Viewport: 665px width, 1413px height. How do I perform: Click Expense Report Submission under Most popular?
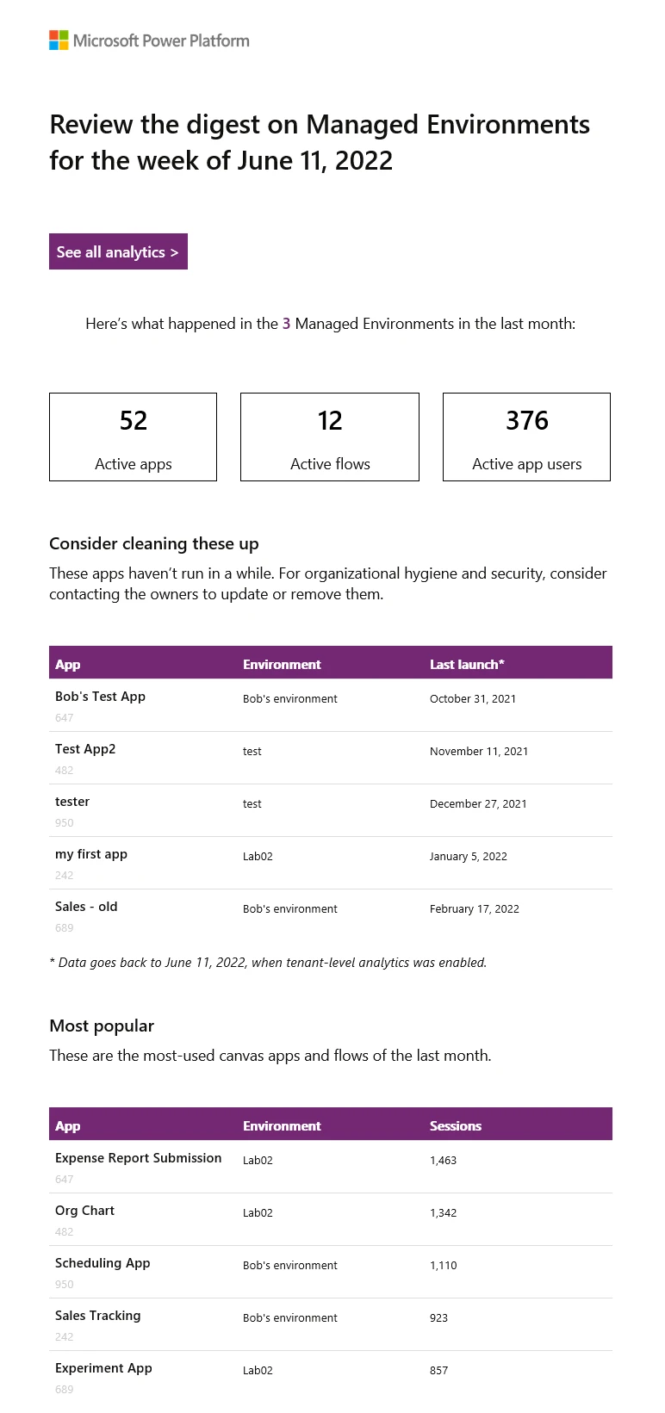(138, 1158)
